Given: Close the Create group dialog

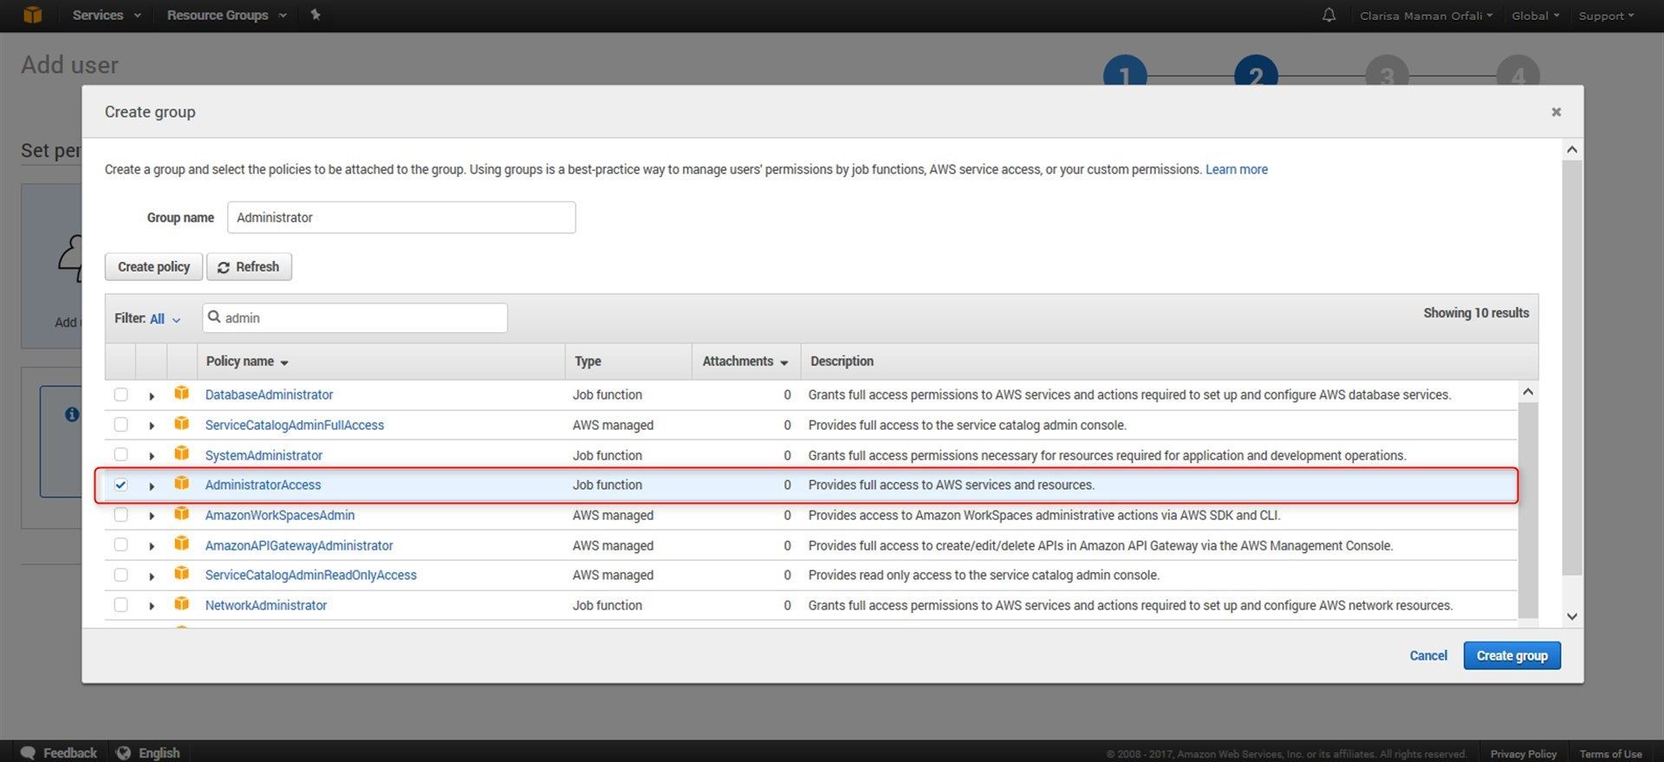Looking at the screenshot, I should pyautogui.click(x=1556, y=112).
